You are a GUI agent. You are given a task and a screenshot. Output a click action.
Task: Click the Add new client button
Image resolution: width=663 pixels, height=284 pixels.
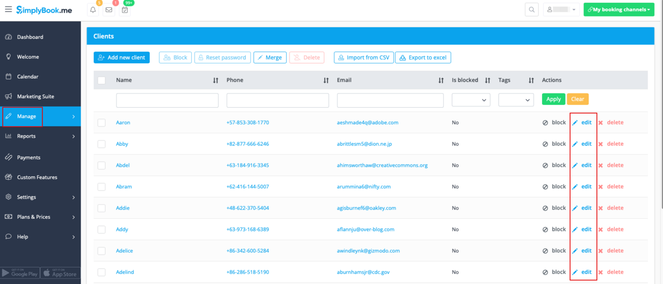click(x=122, y=57)
